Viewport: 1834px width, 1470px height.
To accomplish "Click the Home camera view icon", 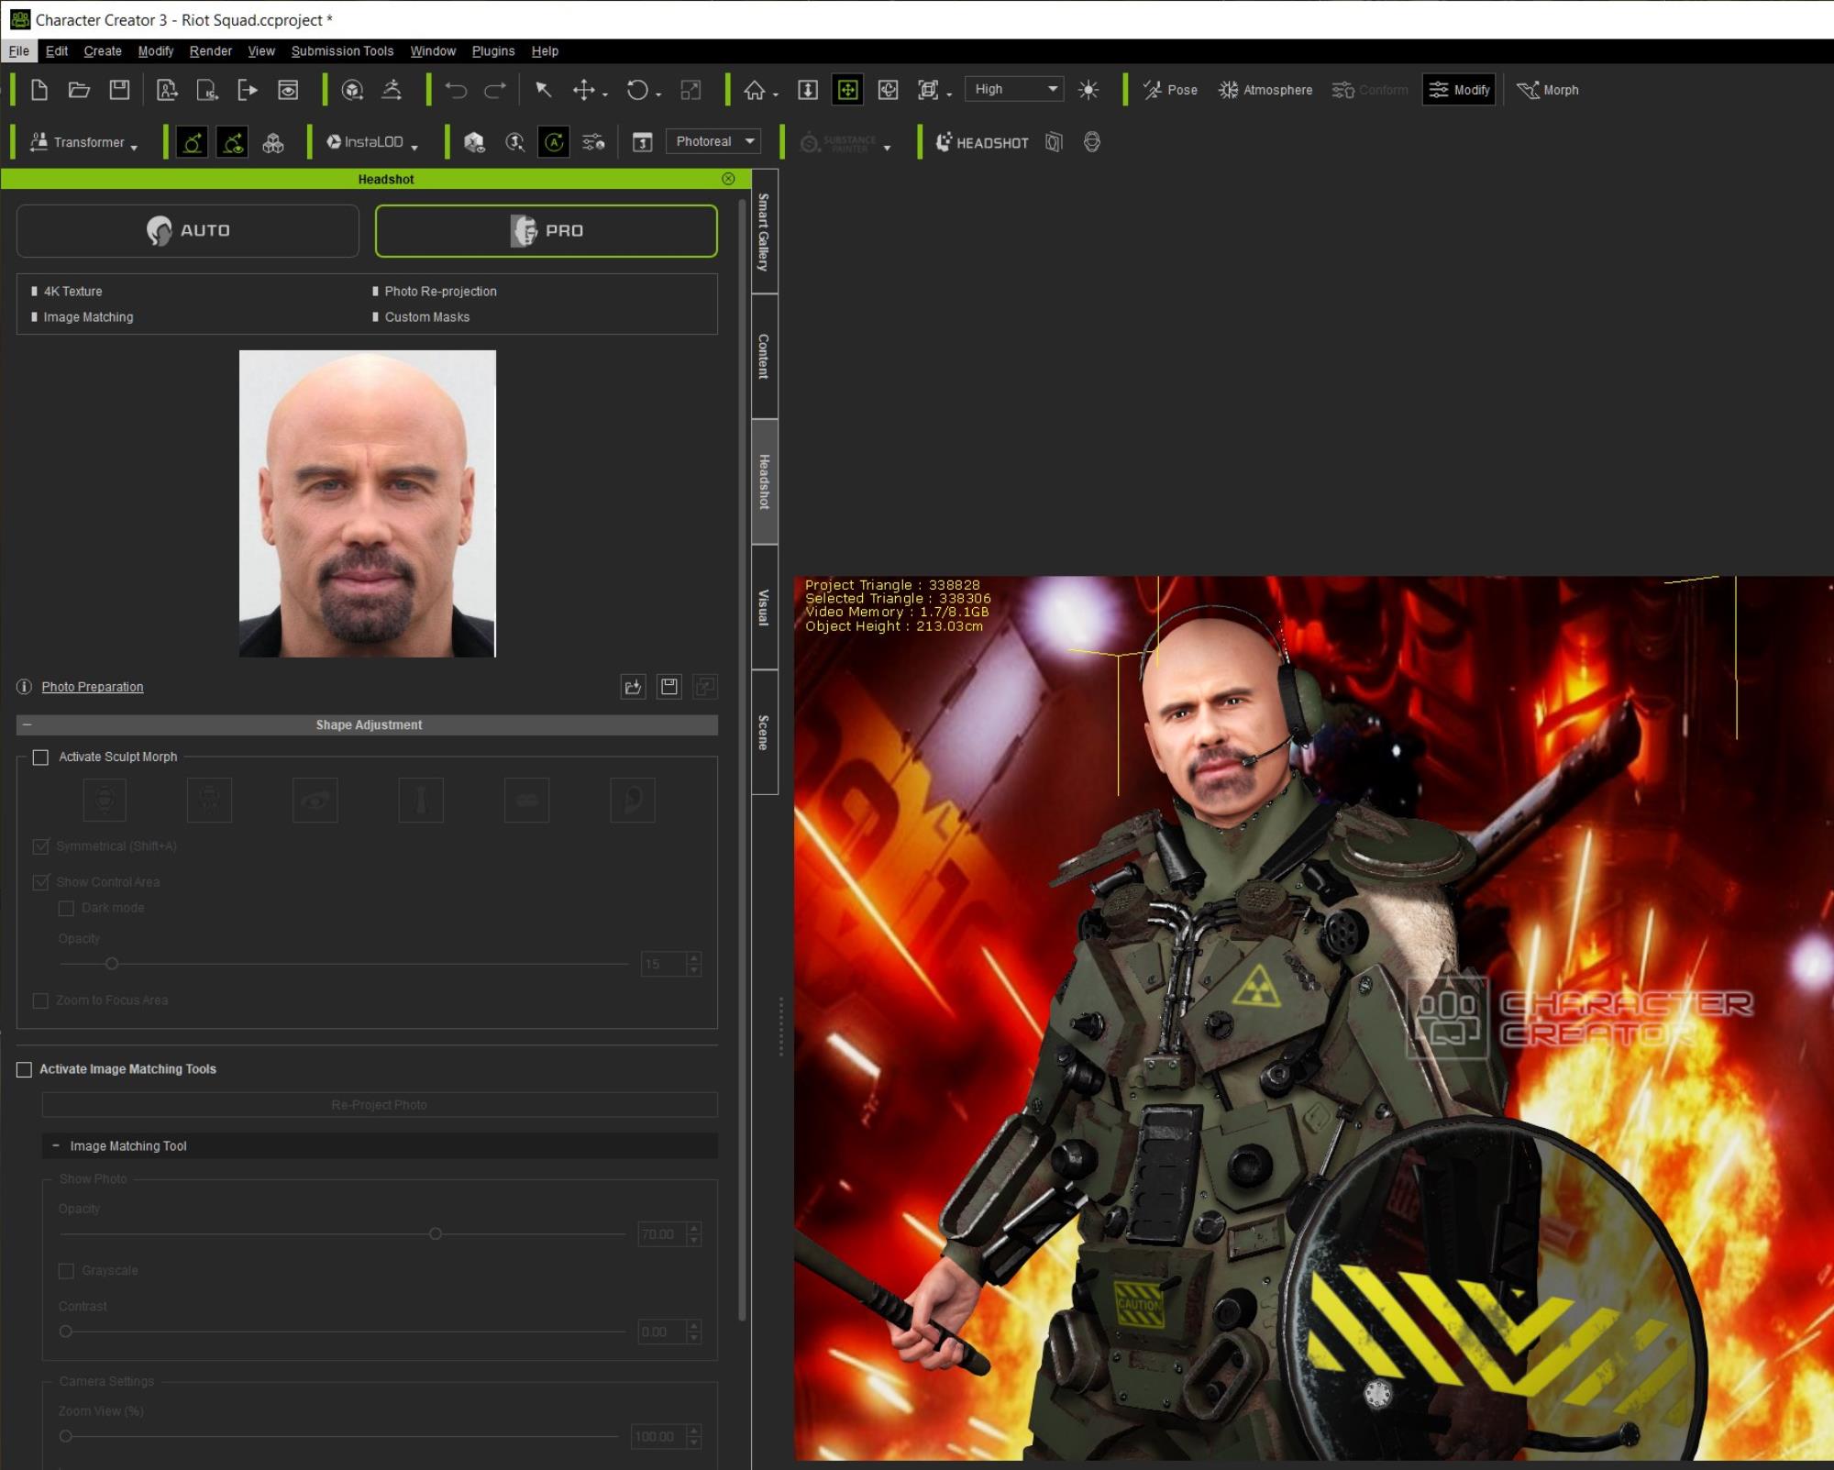I will coord(754,90).
